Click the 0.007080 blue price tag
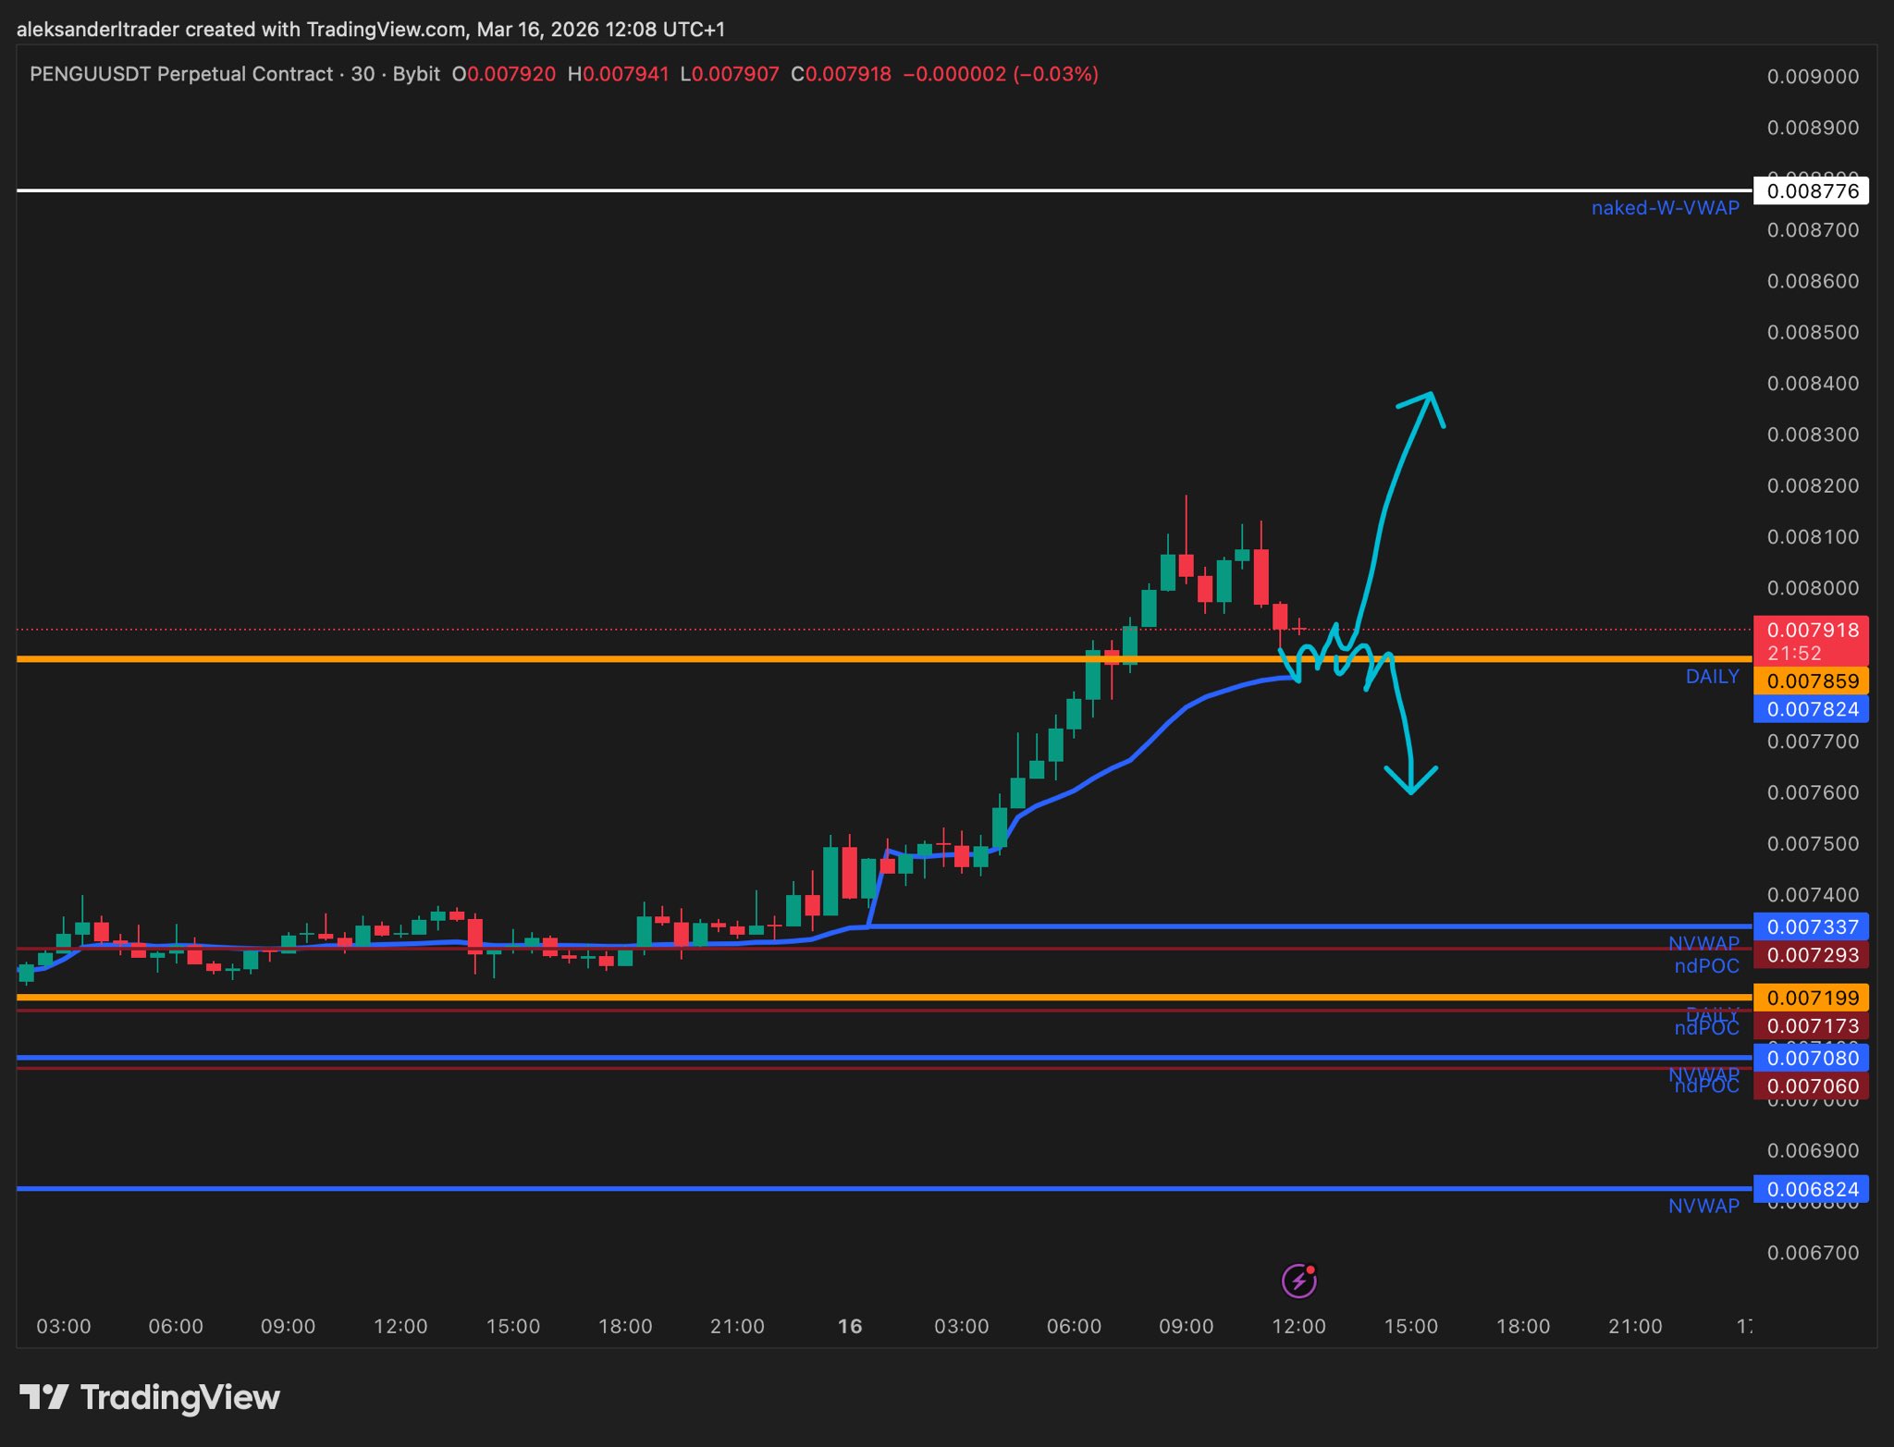 [1811, 1058]
